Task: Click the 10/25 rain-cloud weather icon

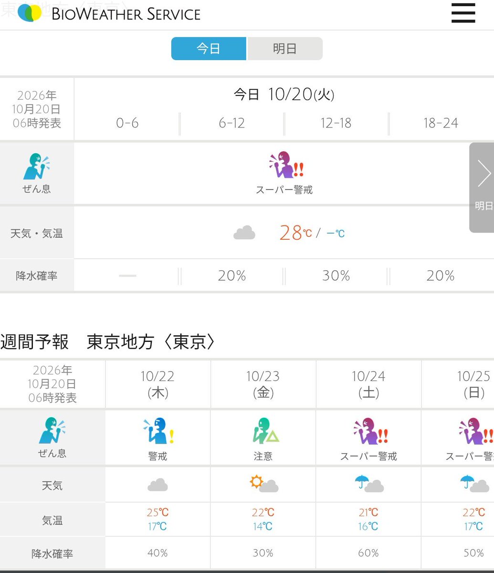Action: tap(475, 483)
